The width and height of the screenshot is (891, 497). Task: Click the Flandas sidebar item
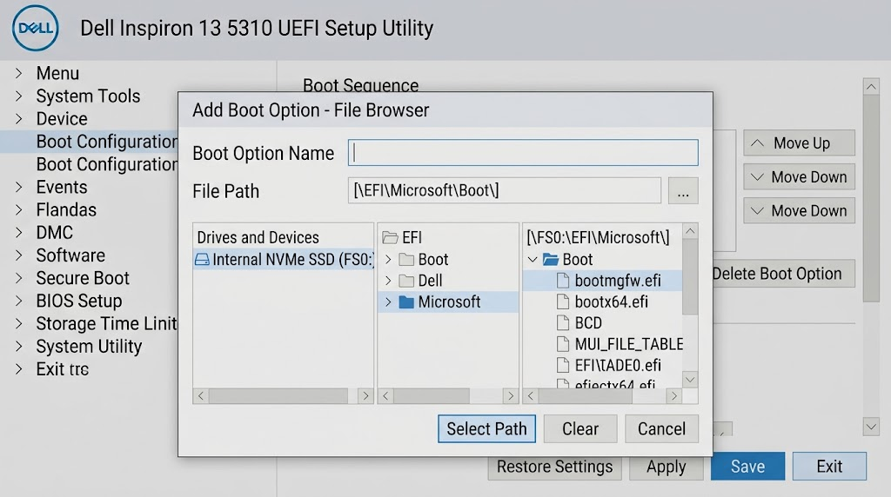66,210
